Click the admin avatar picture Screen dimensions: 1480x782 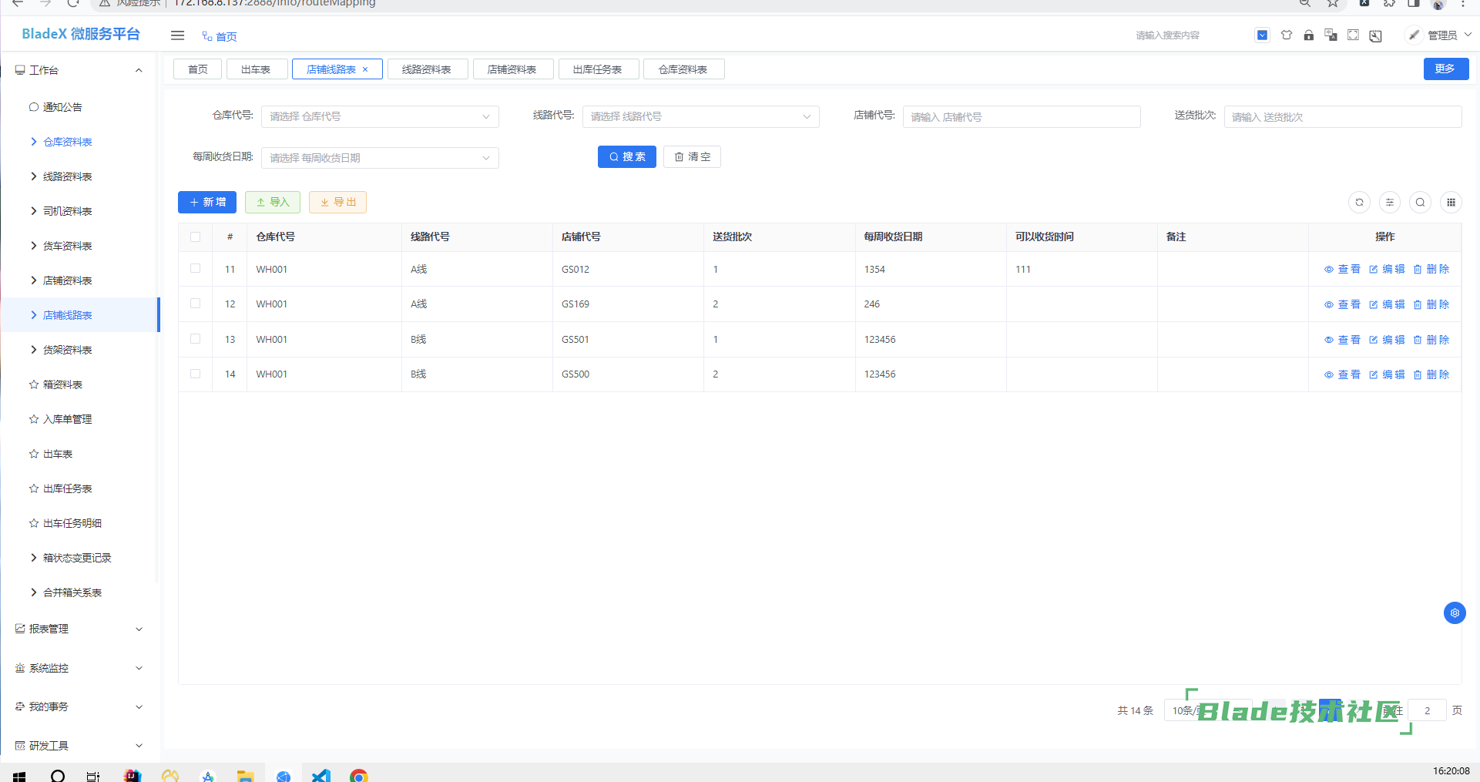point(1414,35)
